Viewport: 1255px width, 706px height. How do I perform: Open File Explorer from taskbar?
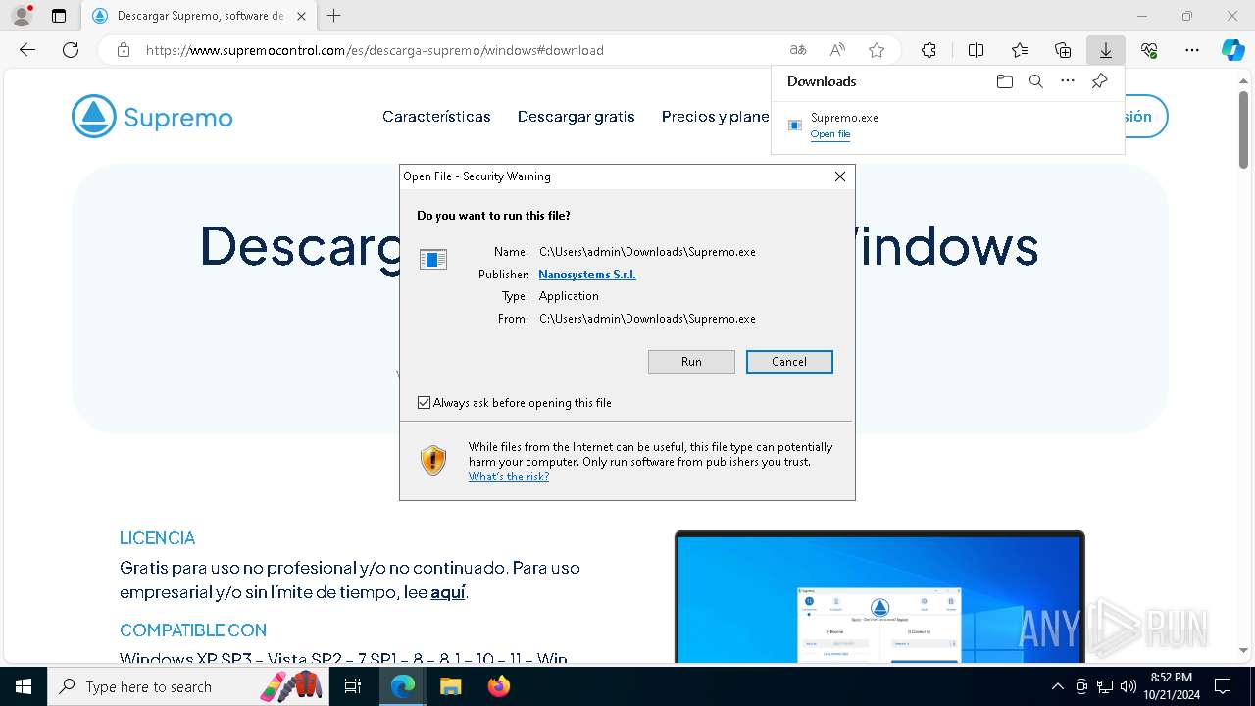450,686
